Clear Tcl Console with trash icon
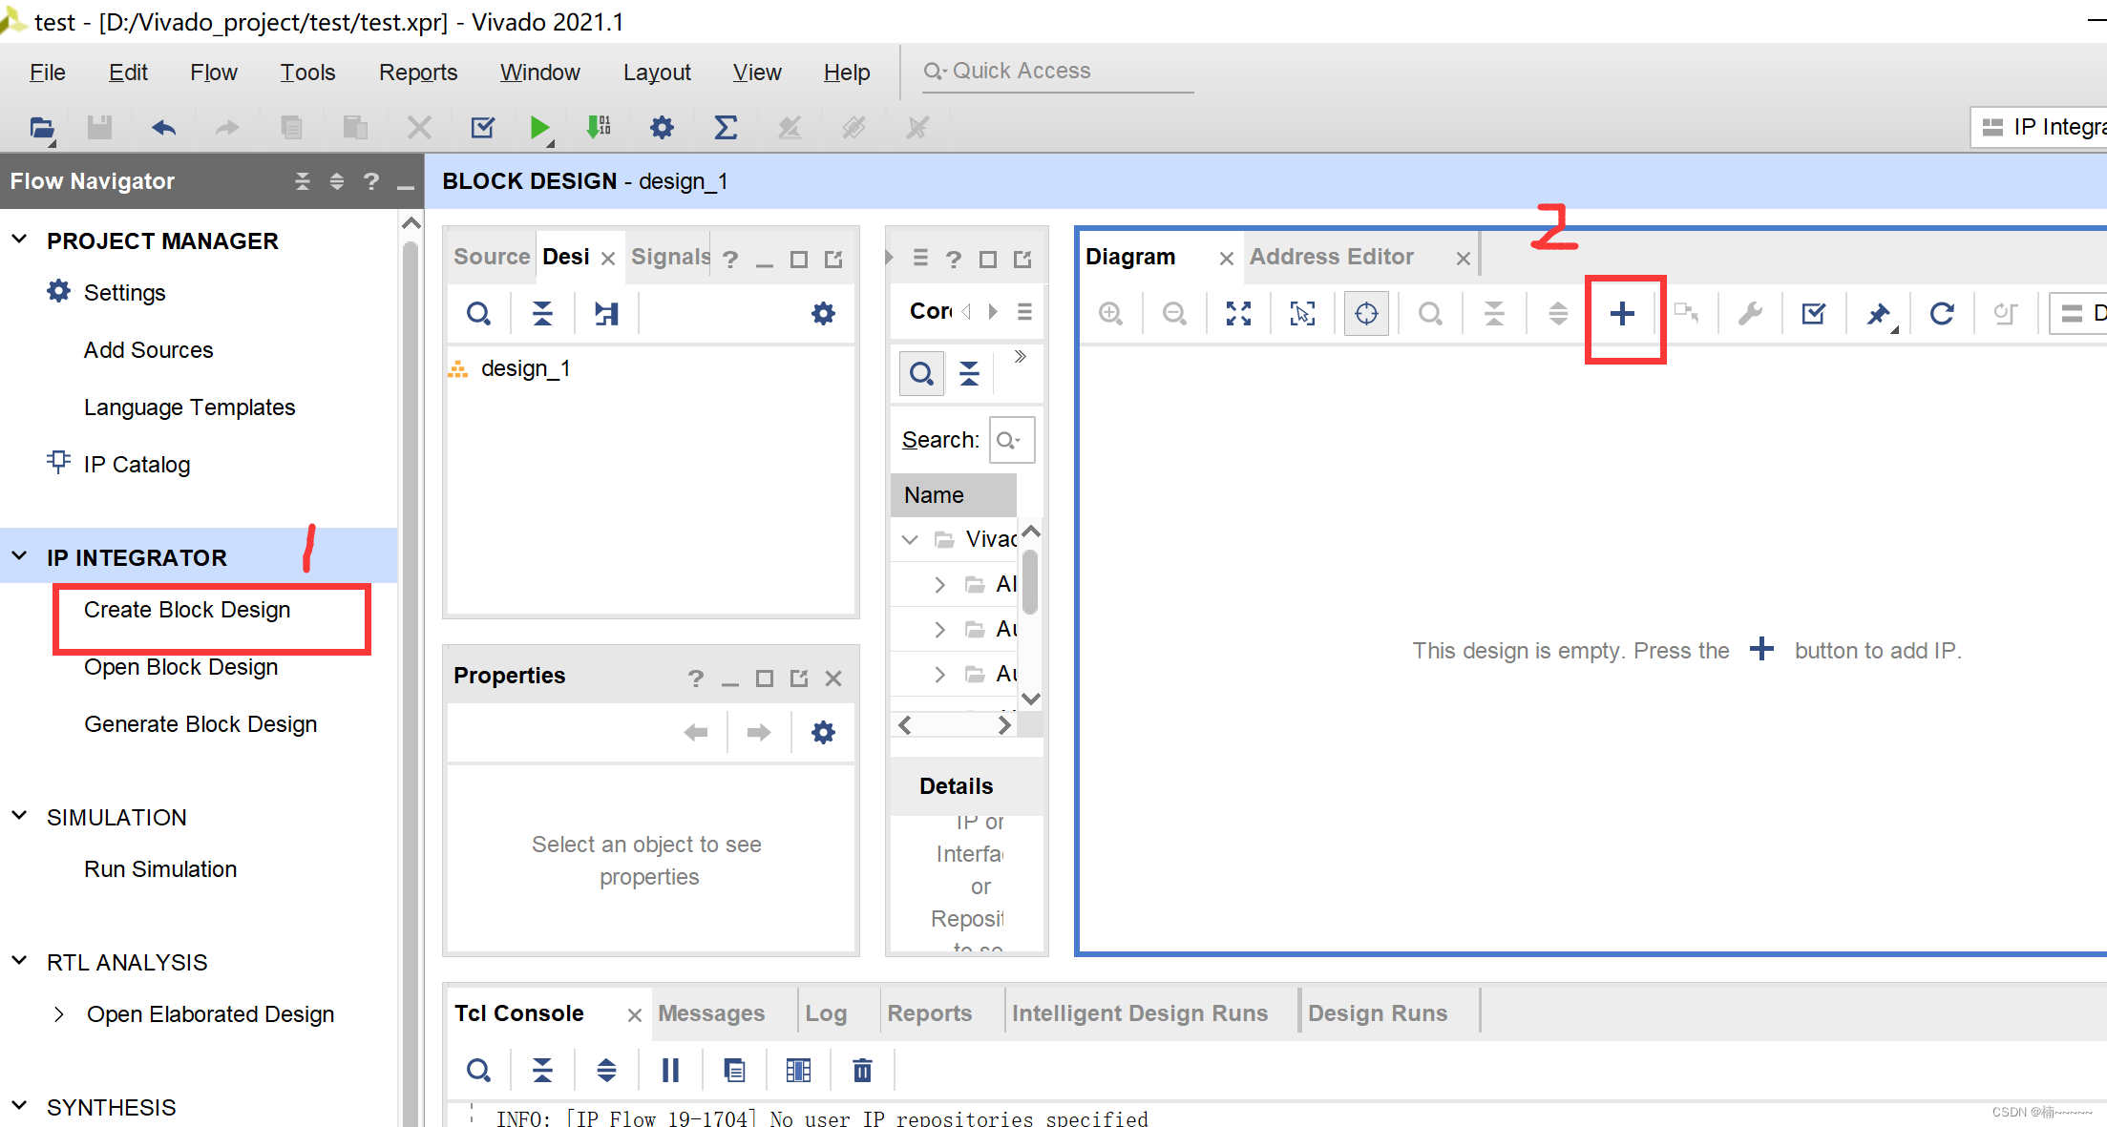The width and height of the screenshot is (2107, 1127). click(862, 1071)
